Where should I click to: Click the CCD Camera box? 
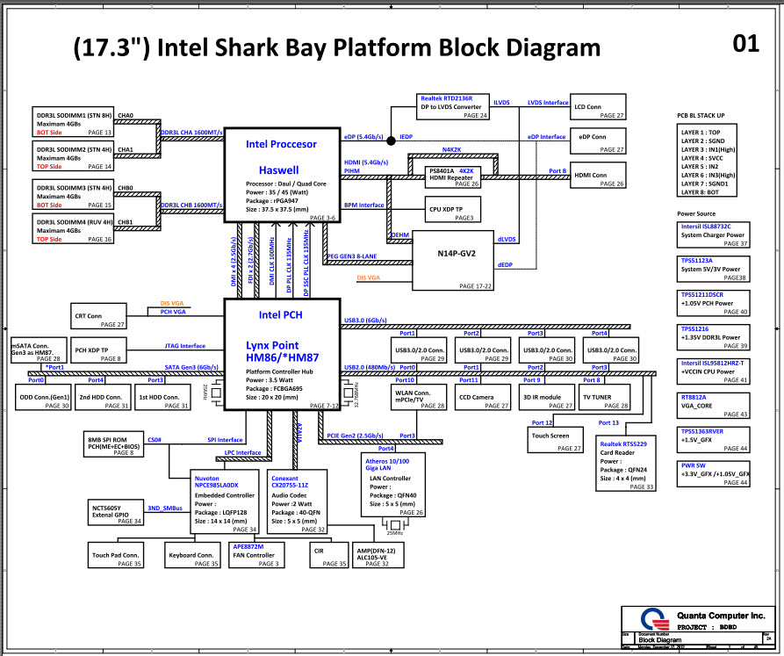[483, 397]
